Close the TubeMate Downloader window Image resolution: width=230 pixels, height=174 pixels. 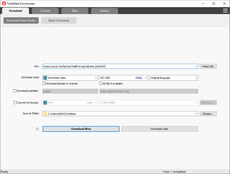tap(224, 4)
